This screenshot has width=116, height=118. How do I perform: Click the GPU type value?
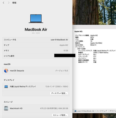tap(92, 37)
